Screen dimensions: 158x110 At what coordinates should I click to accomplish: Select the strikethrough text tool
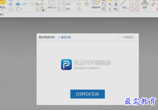coord(110,4)
